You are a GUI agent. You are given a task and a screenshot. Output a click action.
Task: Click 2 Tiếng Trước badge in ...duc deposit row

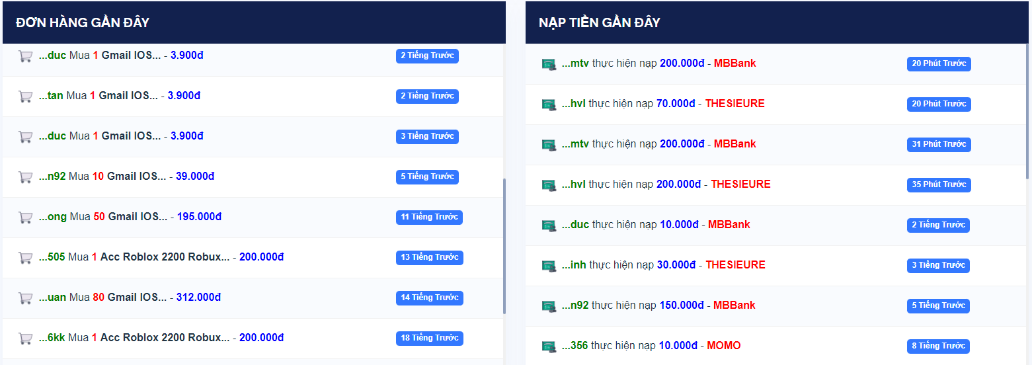click(x=938, y=225)
